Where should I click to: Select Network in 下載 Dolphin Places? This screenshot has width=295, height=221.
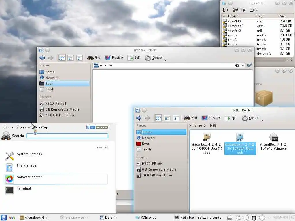click(161, 138)
